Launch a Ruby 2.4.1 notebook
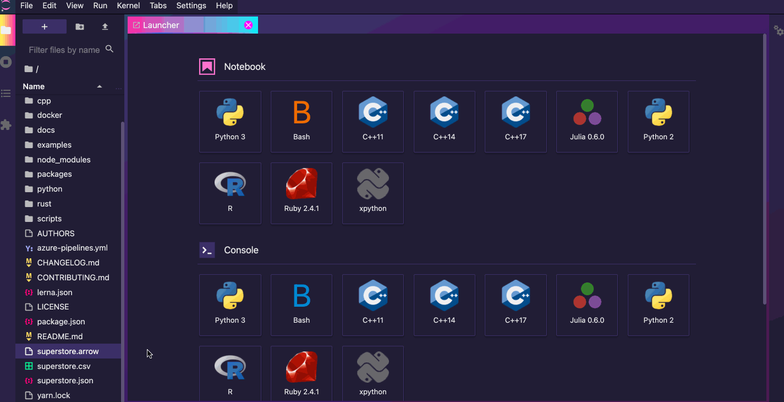 tap(301, 193)
